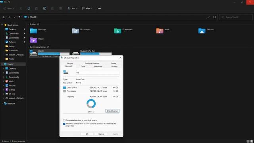The width and height of the screenshot is (254, 143).
Task: Select Mukesh LPM (M:) under Quick access
Action: tap(16, 55)
